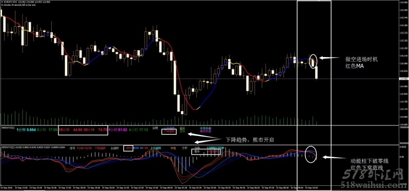
Task: Click the 4小时 17.13 reading
Action: [138, 129]
